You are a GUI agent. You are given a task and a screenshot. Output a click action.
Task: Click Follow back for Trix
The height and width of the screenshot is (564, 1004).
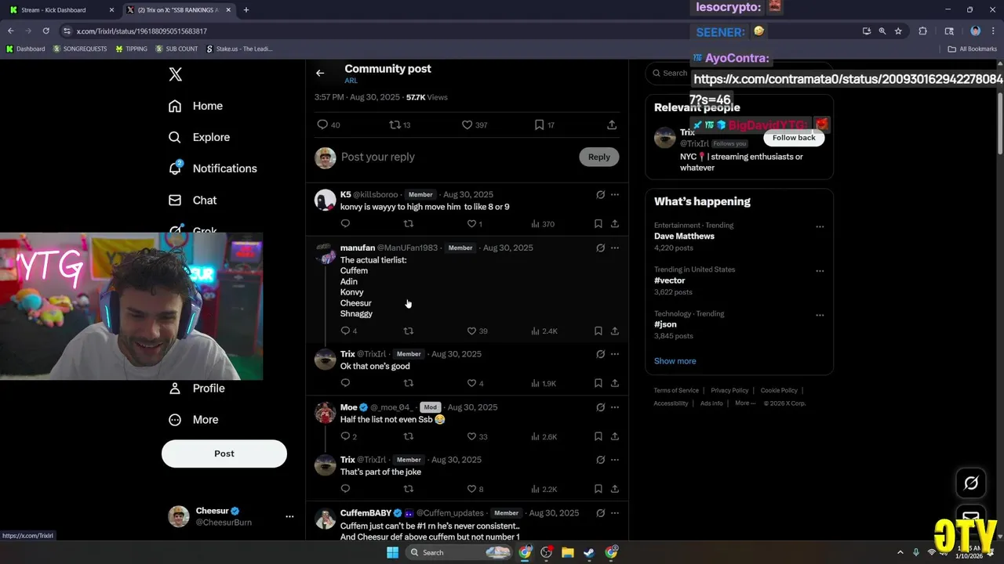click(x=794, y=138)
